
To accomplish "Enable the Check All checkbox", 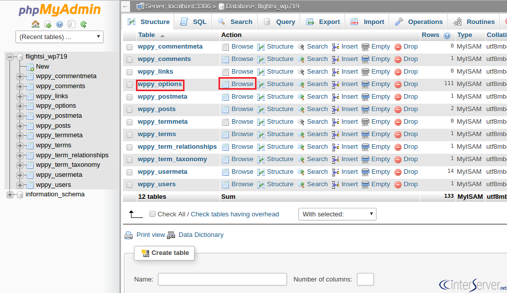I will [x=152, y=214].
